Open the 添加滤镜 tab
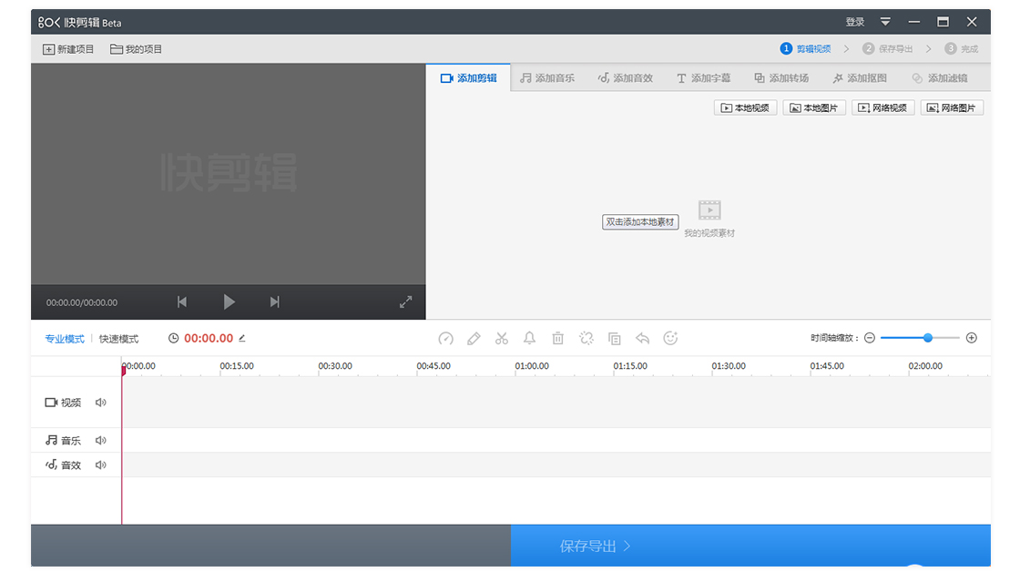The image size is (1020, 572). pyautogui.click(x=939, y=78)
